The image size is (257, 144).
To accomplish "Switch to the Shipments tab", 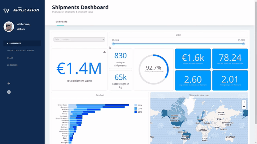I will (62, 22).
